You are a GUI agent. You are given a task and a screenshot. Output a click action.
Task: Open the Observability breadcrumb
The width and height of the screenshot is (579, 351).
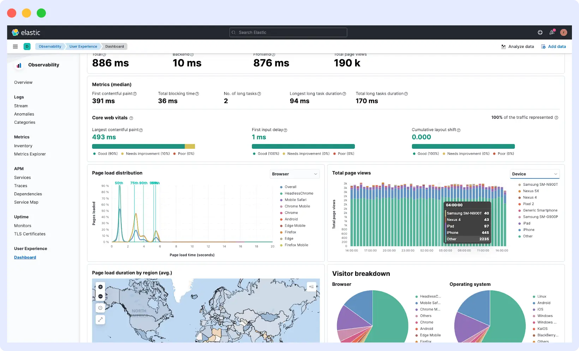tap(49, 46)
